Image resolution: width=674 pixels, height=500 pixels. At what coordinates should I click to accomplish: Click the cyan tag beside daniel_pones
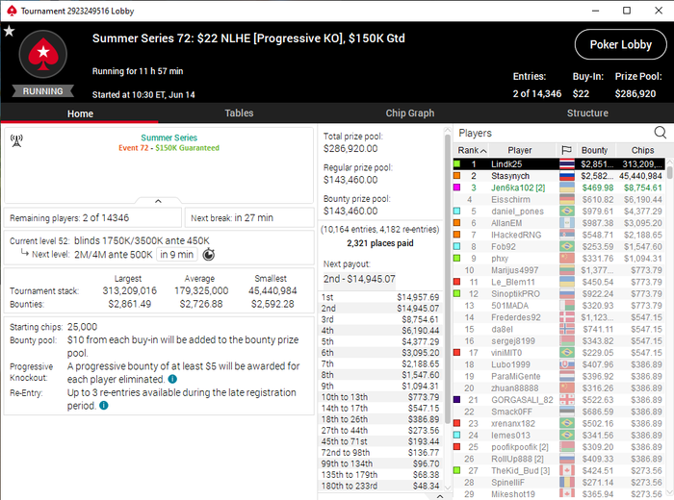[x=457, y=212]
